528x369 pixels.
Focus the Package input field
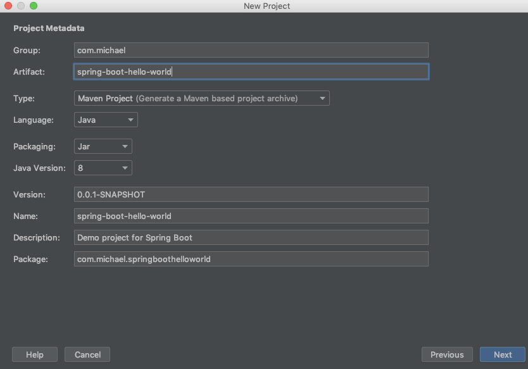coord(251,259)
